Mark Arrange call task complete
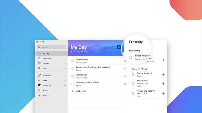 [73, 76]
